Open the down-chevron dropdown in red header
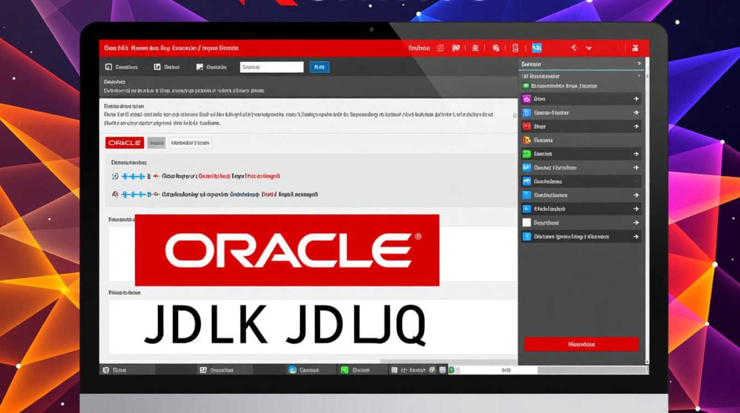This screenshot has height=413, width=740. click(x=589, y=48)
